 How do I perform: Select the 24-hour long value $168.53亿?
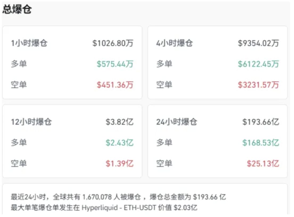[x=260, y=143]
